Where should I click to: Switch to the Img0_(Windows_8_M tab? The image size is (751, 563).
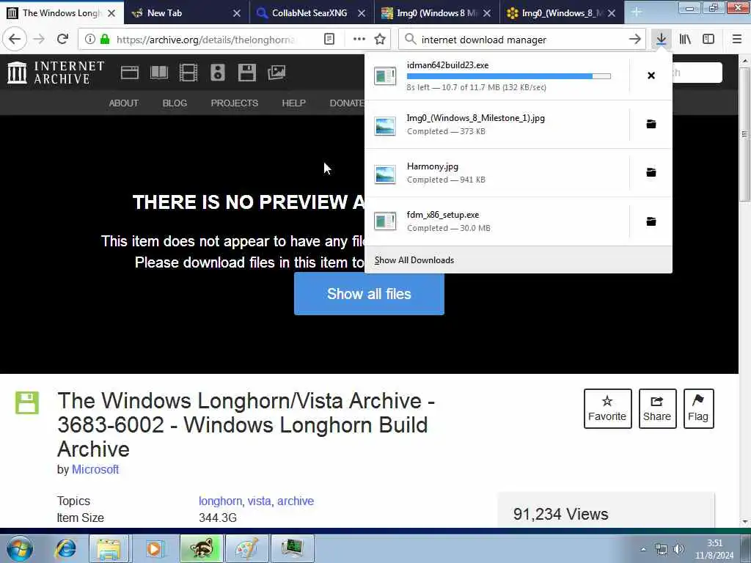tap(561, 13)
